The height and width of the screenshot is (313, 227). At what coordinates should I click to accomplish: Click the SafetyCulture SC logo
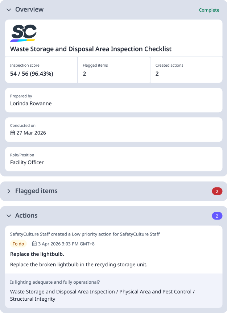[x=24, y=33]
